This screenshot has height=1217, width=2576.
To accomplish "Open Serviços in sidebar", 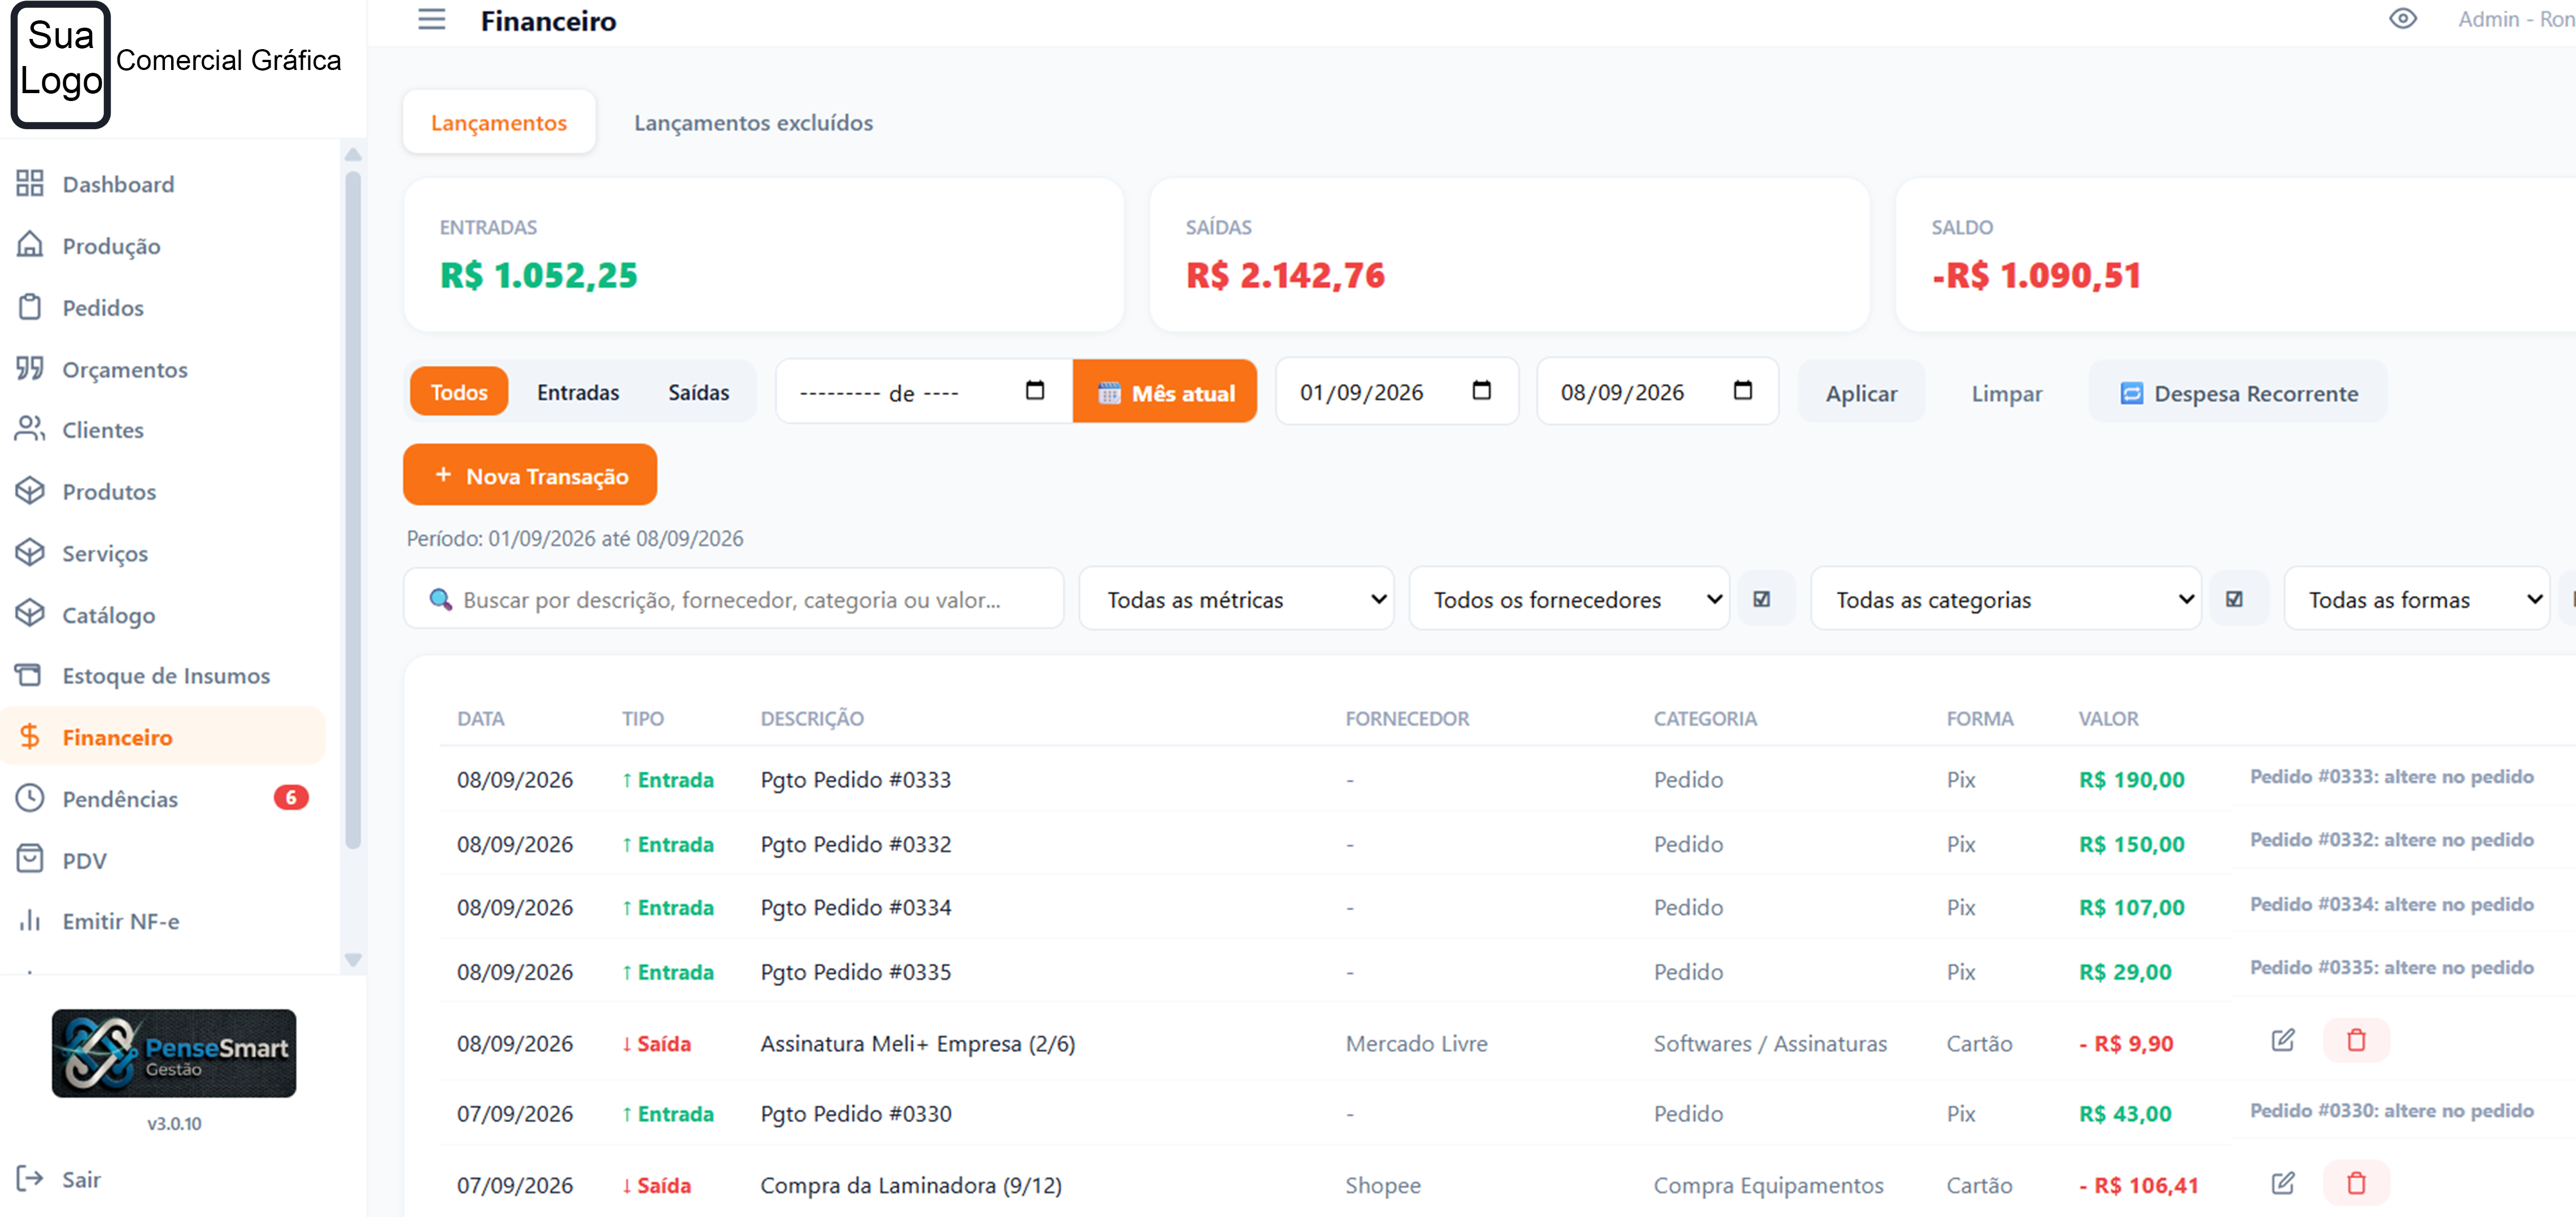I will coord(105,554).
